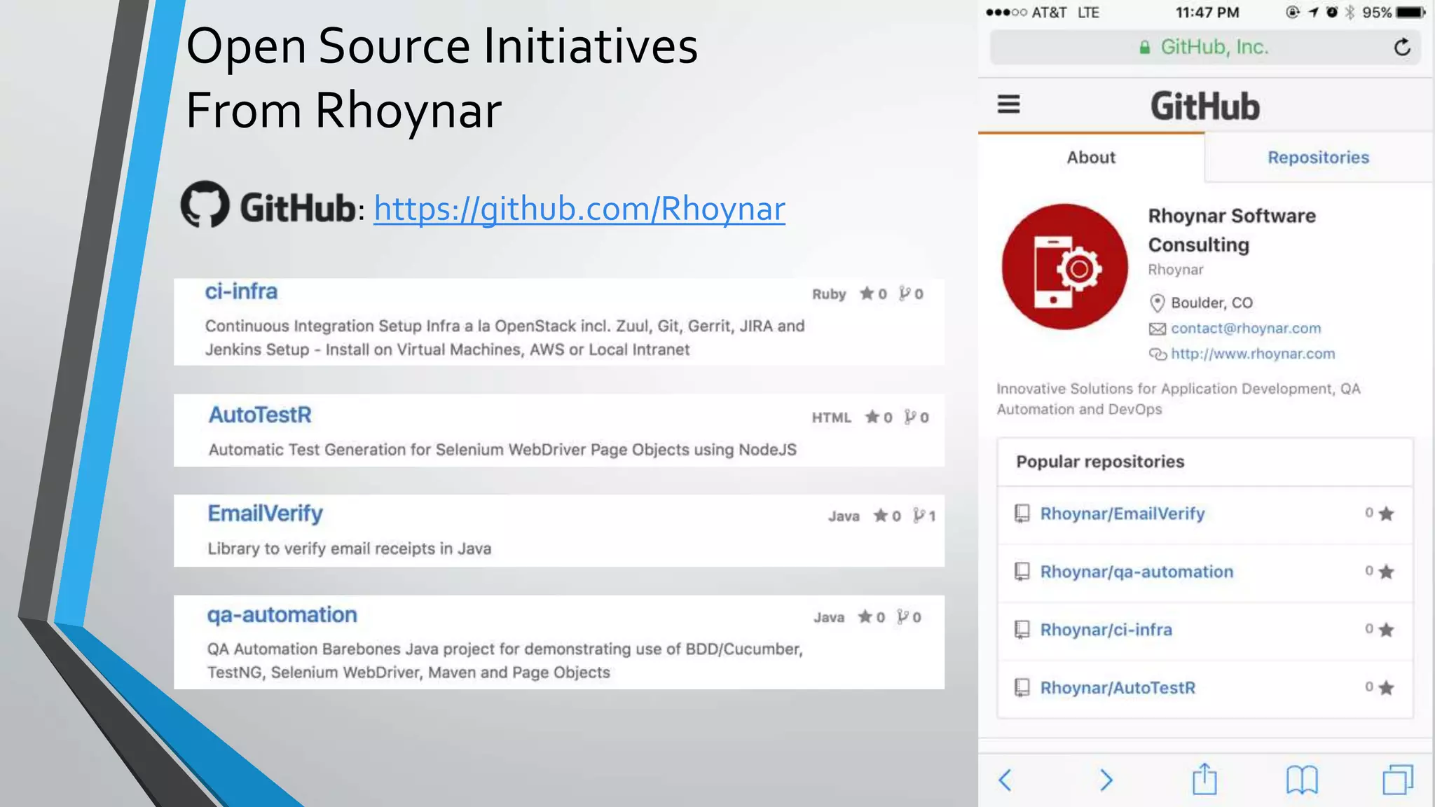Open the ci-infra repository title

(241, 291)
